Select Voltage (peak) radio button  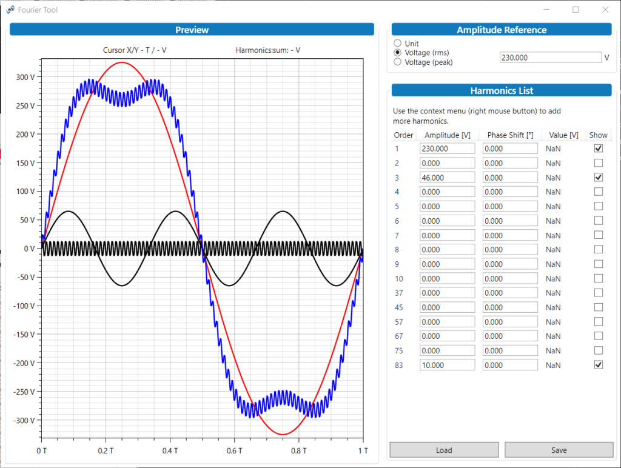pos(398,62)
